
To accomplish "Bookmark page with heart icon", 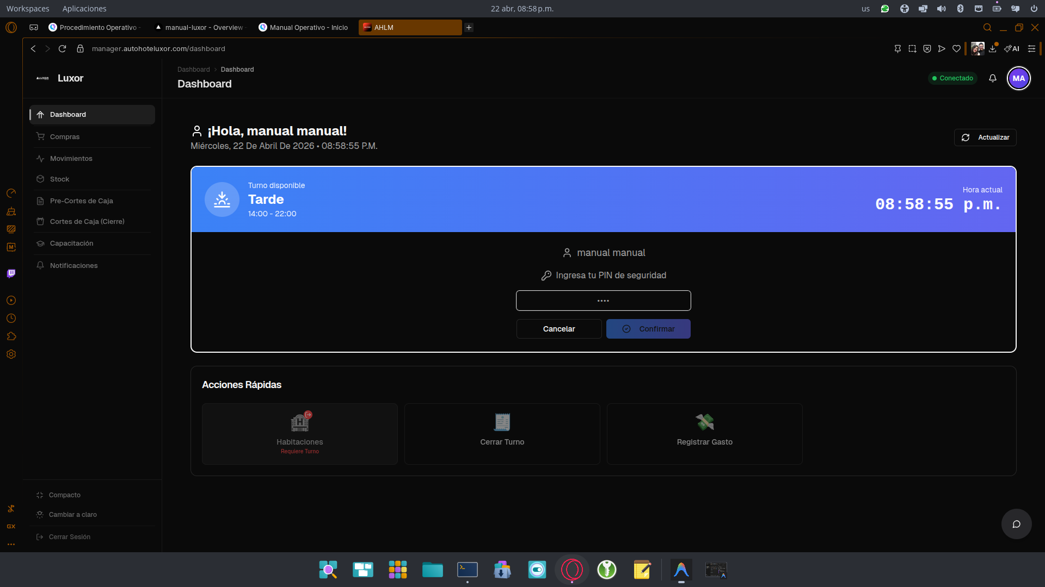I will (956, 48).
